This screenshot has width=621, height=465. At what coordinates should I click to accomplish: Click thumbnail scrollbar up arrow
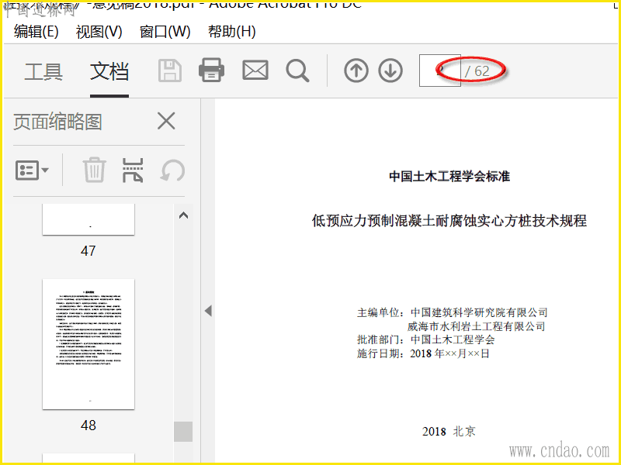183,215
